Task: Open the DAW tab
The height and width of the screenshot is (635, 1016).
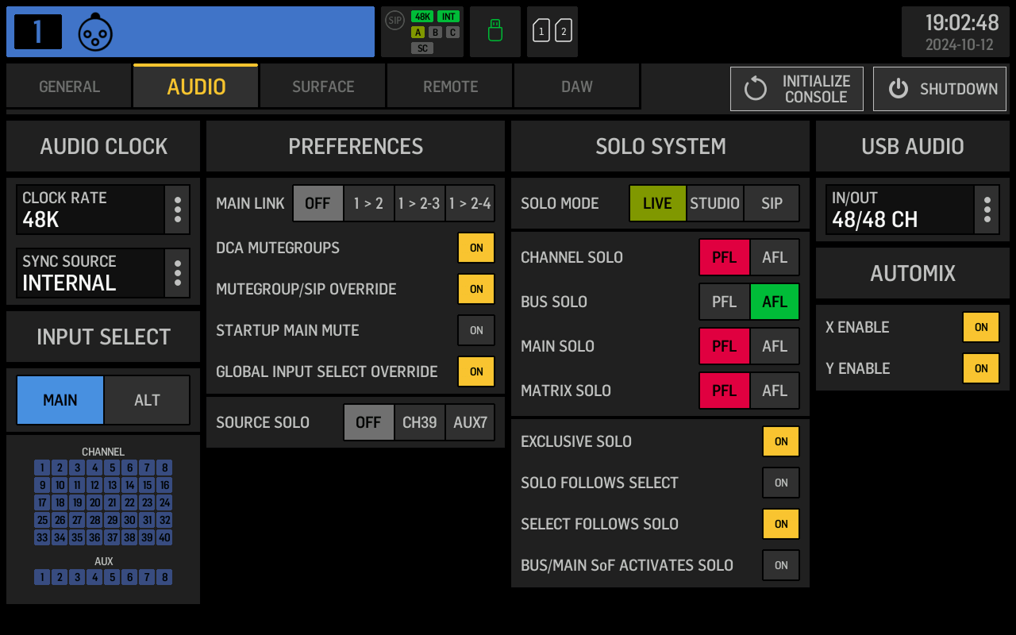Action: click(x=577, y=87)
